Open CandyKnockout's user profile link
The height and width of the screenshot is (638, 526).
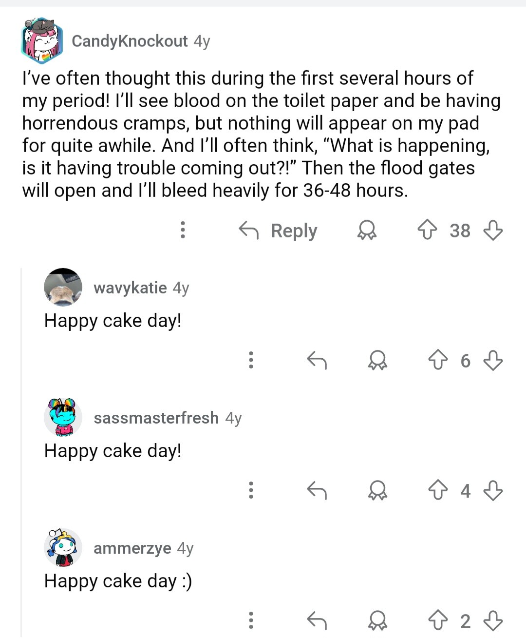tap(130, 41)
